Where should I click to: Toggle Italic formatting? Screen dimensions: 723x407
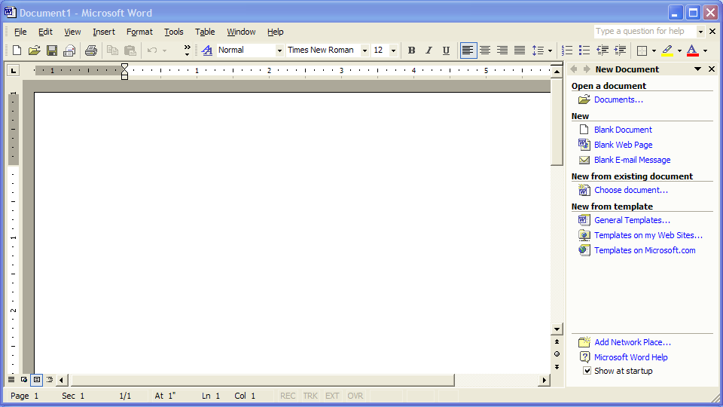(429, 50)
